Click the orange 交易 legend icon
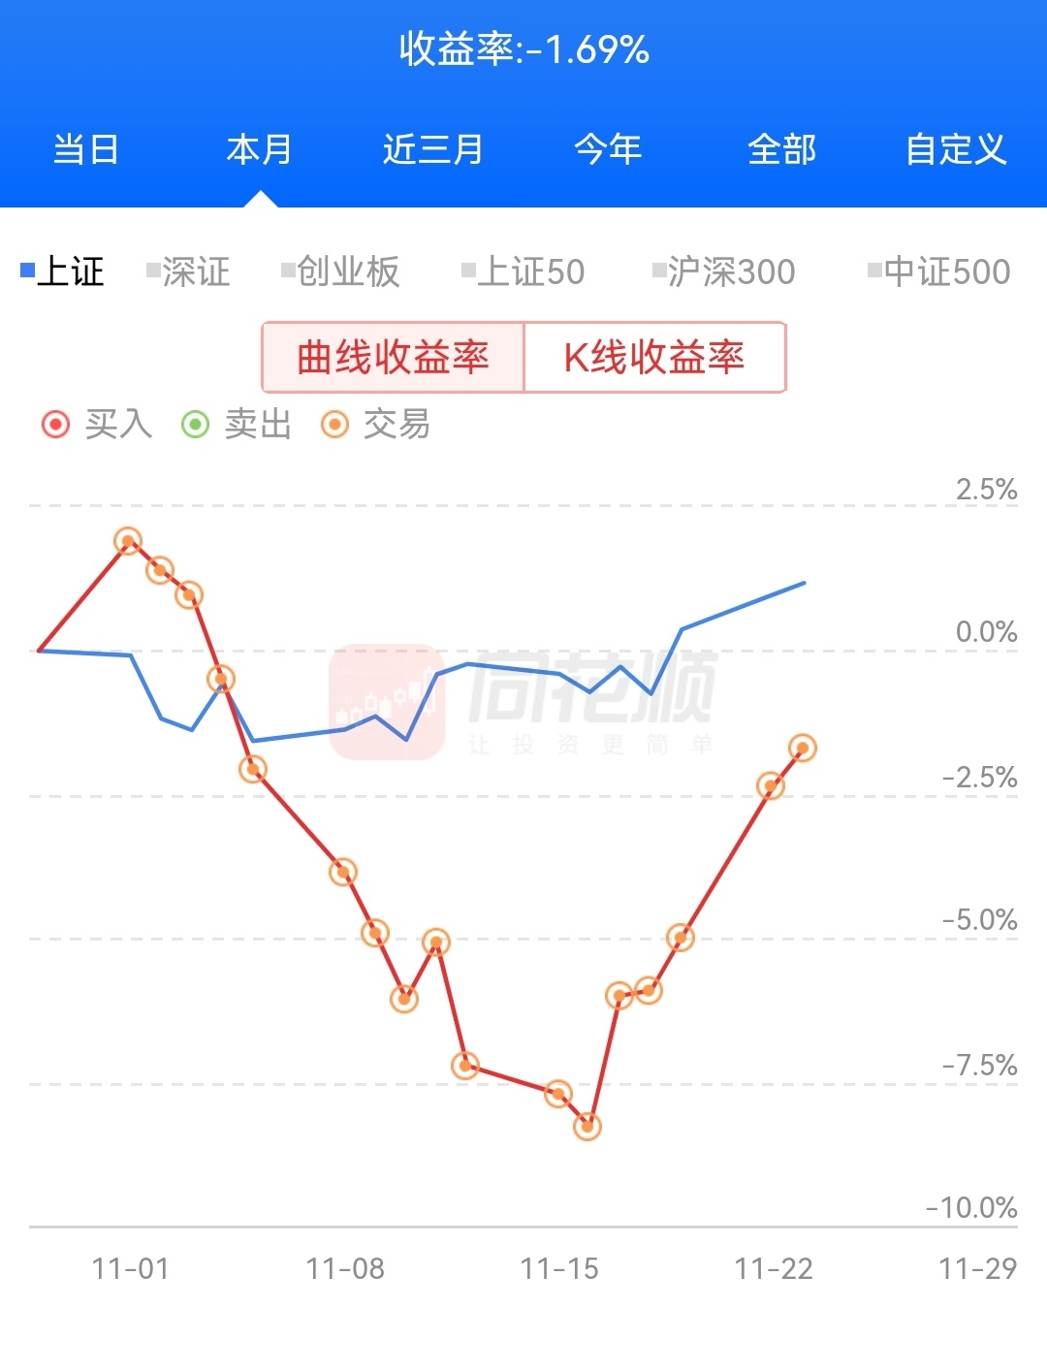Screen dimensions: 1047x1372 (x=335, y=425)
